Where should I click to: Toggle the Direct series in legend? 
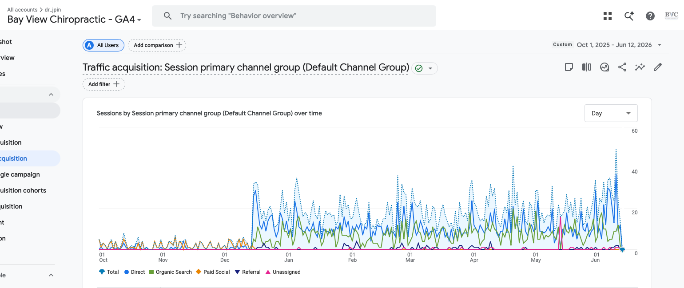(x=135, y=272)
